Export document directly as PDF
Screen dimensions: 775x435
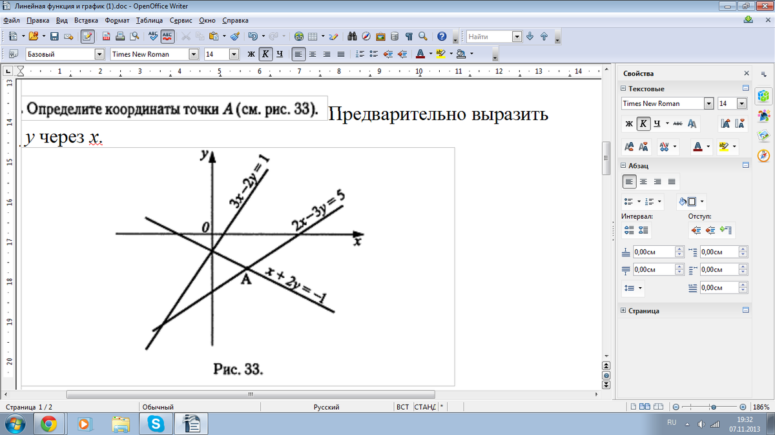[107, 36]
